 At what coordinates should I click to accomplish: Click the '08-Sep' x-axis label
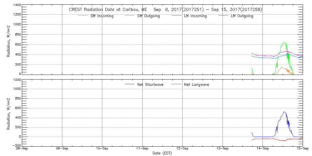pyautogui.click(x=22, y=149)
